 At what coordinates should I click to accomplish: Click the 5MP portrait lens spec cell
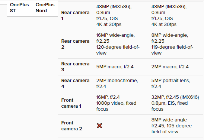tap(171, 84)
